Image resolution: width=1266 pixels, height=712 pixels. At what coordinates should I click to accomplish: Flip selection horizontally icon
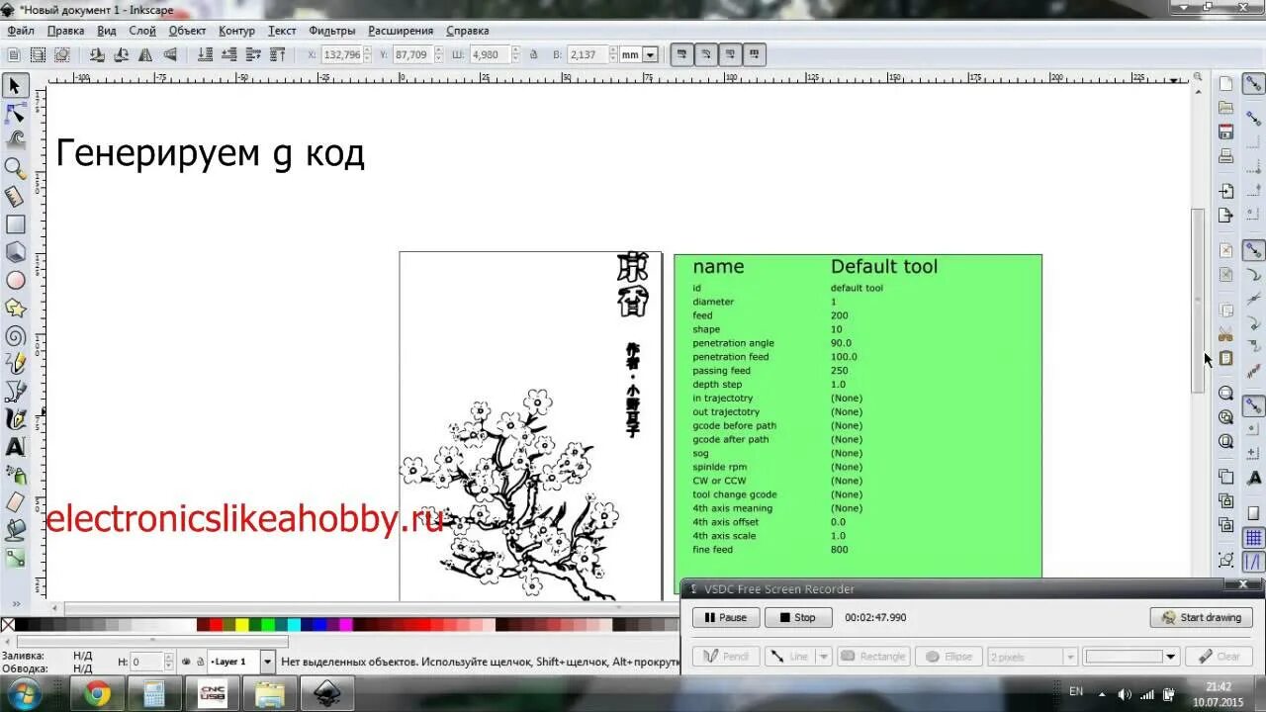[146, 55]
